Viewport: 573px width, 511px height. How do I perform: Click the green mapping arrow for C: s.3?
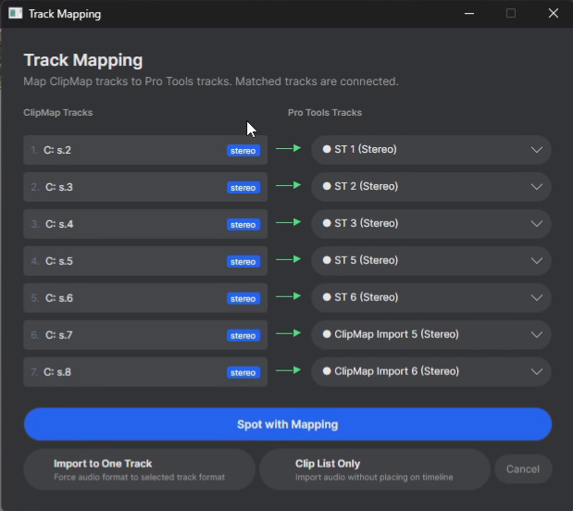288,185
